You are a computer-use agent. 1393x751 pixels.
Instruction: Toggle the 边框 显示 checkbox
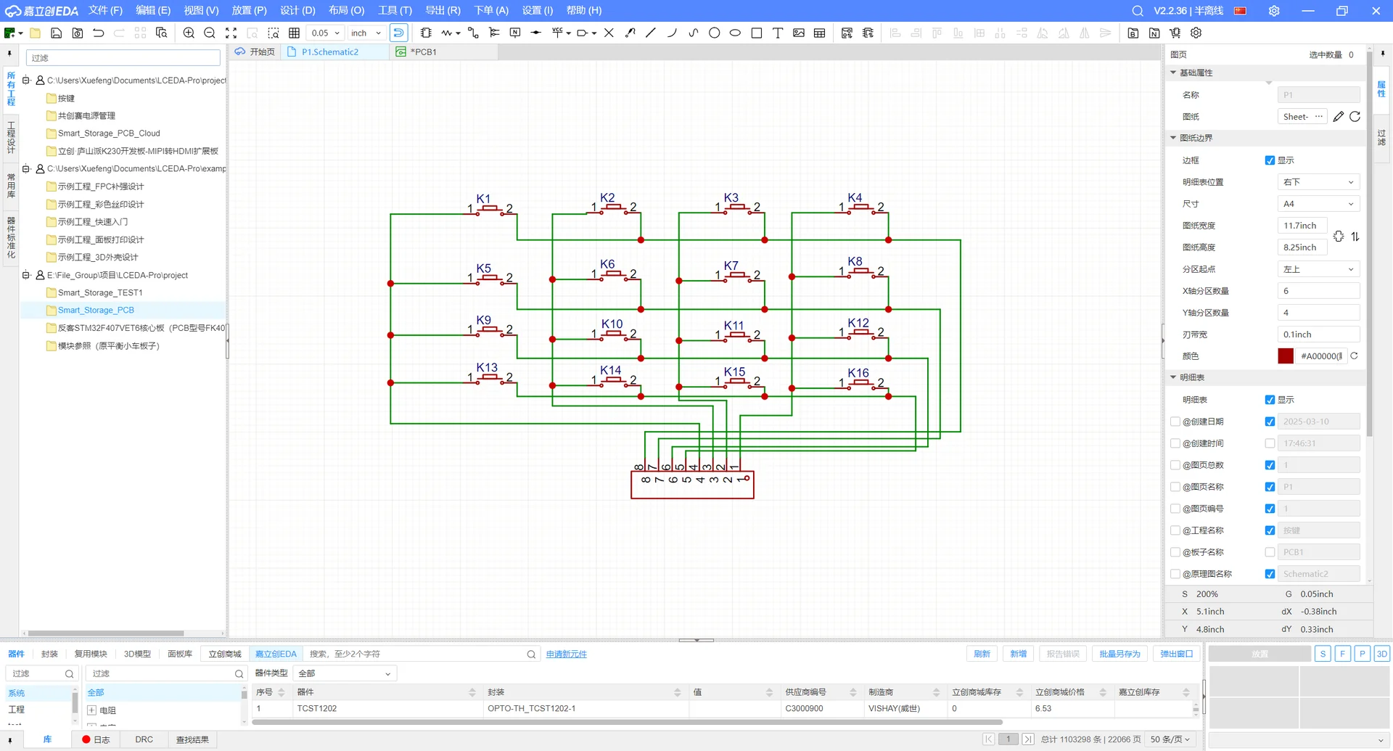(x=1270, y=160)
